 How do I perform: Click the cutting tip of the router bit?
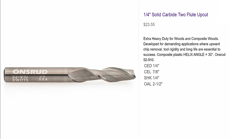(134, 74)
